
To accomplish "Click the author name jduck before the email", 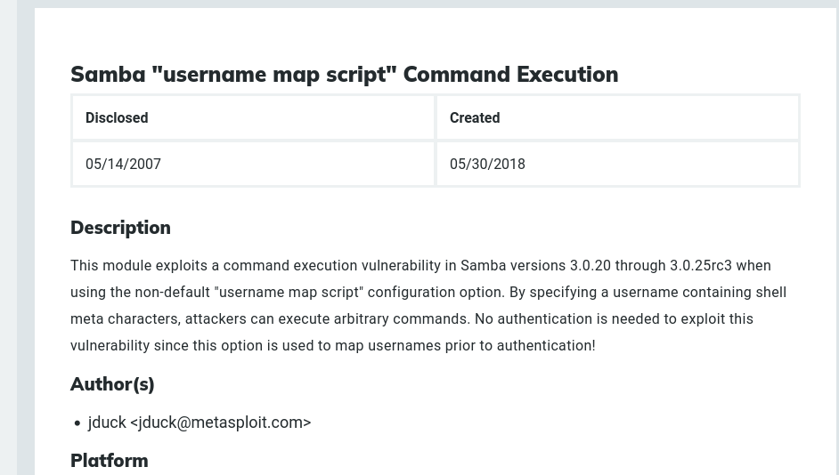I will point(107,423).
